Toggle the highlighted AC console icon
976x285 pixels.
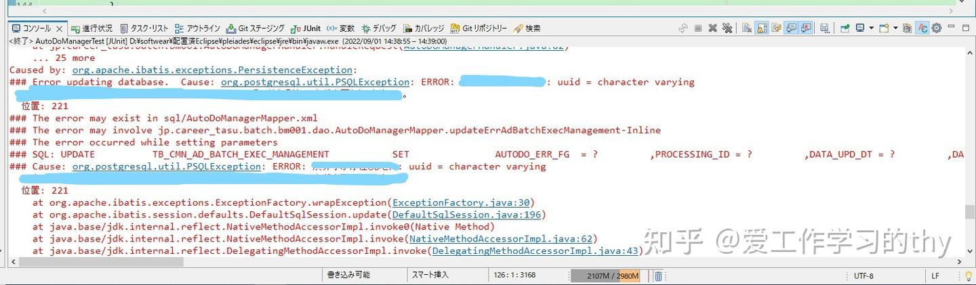[922, 28]
